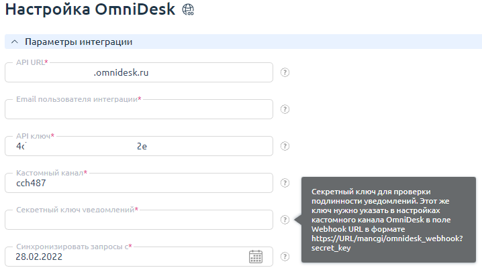This screenshot has height=276, width=482.
Task: Click the globe icon beside Настройка OmniDesk
Action: point(188,10)
